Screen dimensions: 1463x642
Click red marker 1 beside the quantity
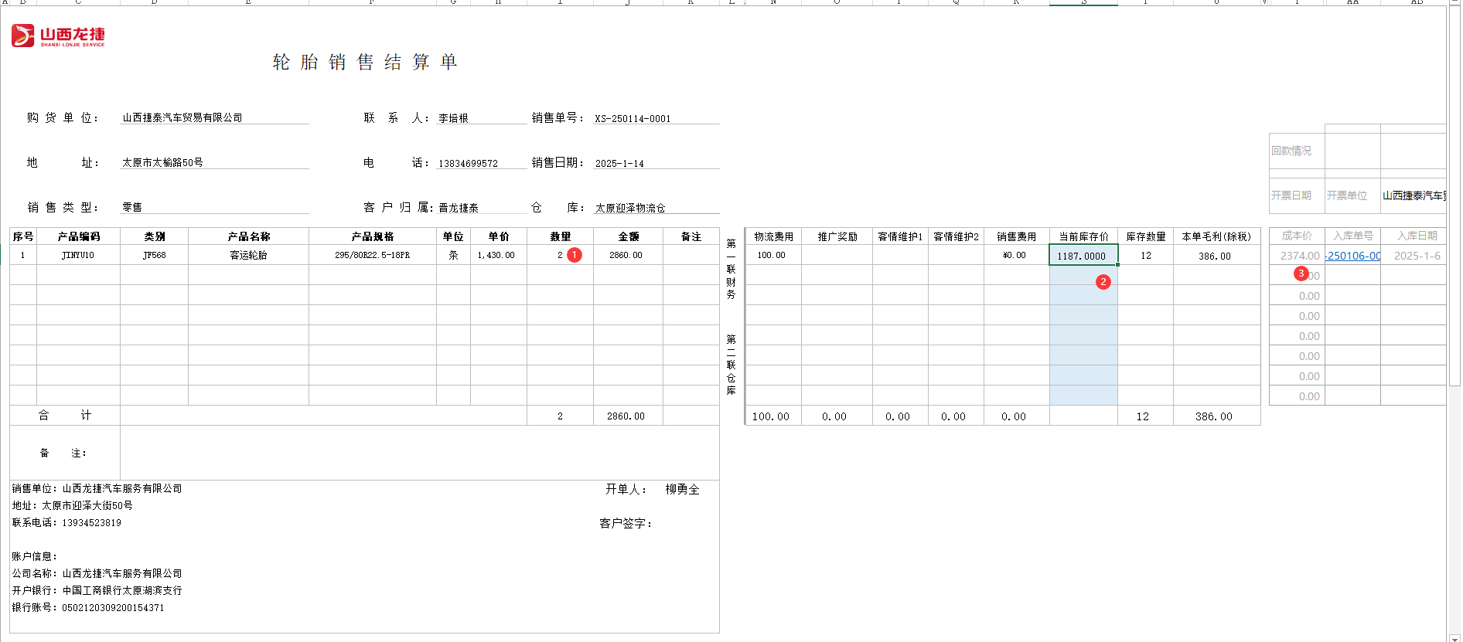[575, 255]
